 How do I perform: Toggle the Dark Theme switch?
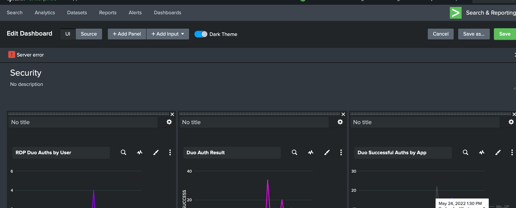pyautogui.click(x=201, y=34)
